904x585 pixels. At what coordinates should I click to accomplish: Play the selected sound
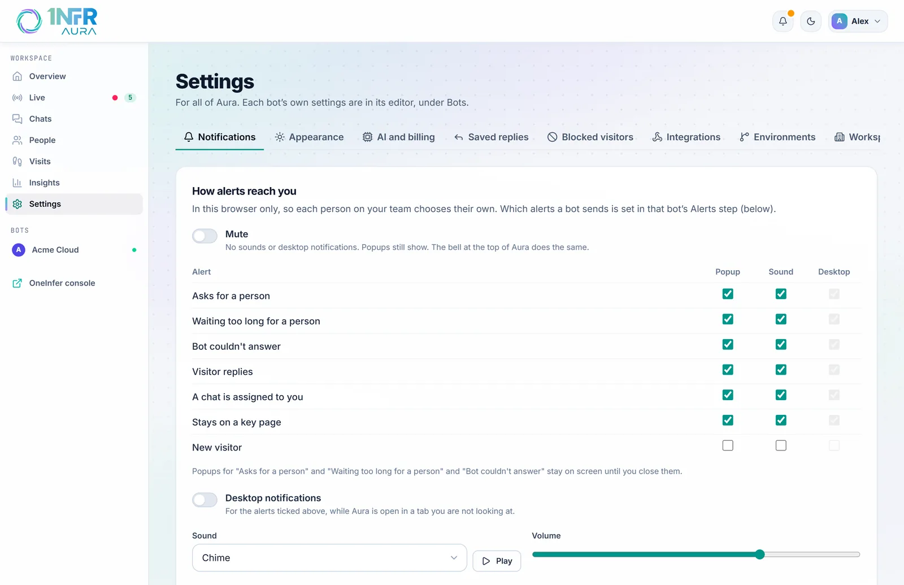497,561
